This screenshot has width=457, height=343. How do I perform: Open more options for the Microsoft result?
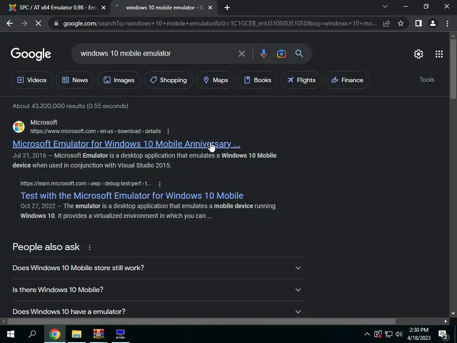click(168, 131)
